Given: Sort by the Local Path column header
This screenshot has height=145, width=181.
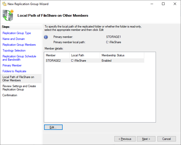Looking at the screenshot, I should point(85,55).
